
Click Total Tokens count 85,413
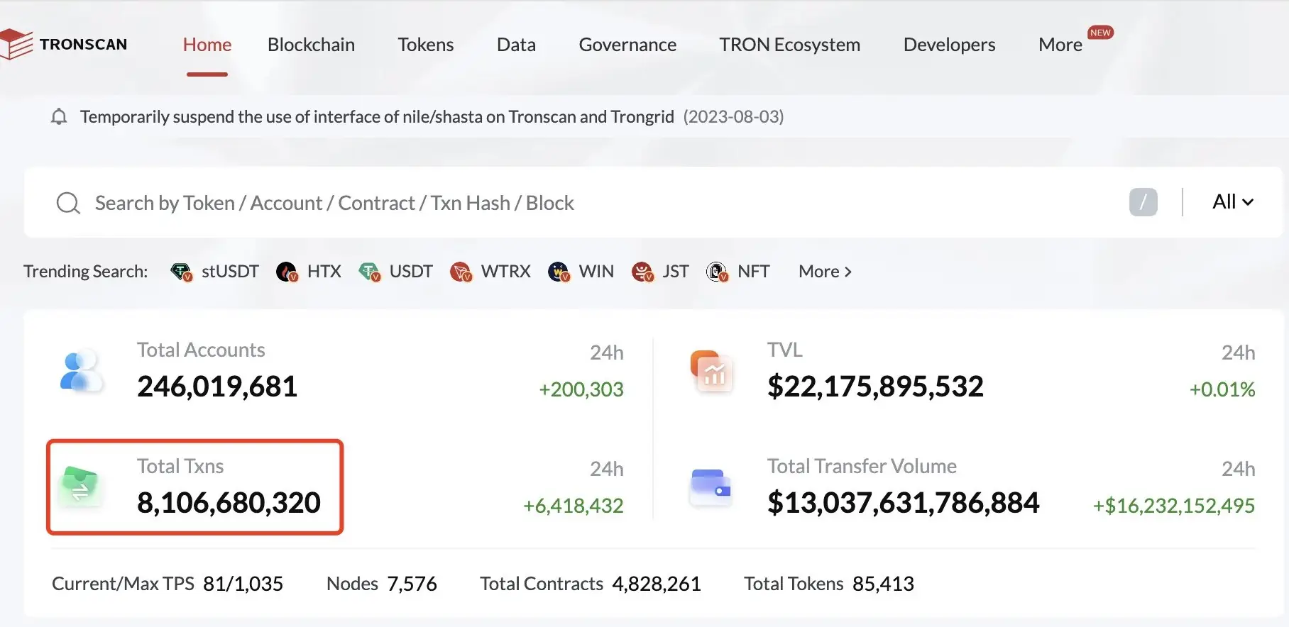click(883, 584)
